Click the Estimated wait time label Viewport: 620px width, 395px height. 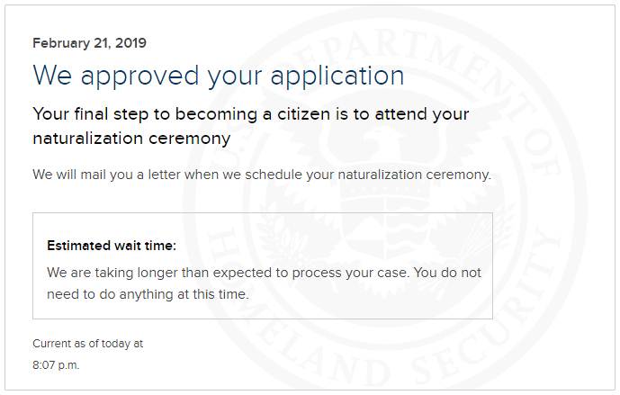point(112,246)
